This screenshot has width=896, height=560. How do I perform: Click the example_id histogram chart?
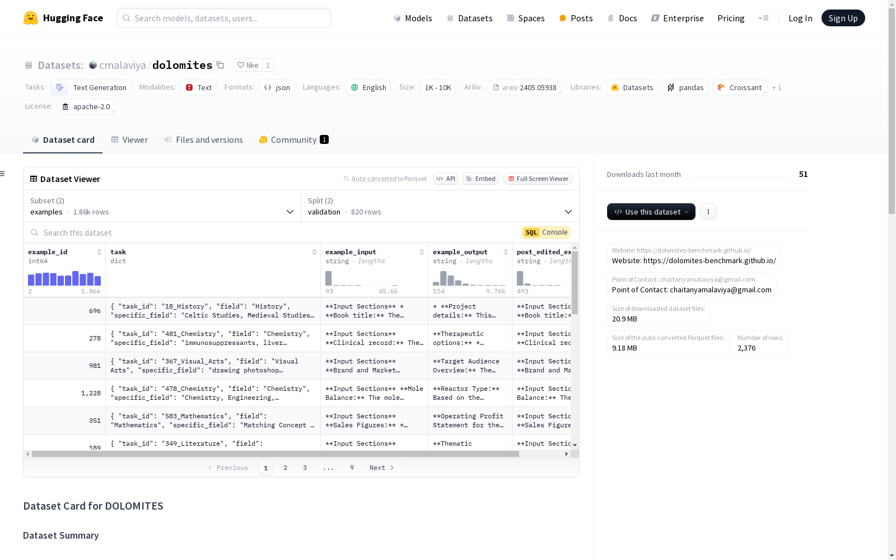pos(64,278)
